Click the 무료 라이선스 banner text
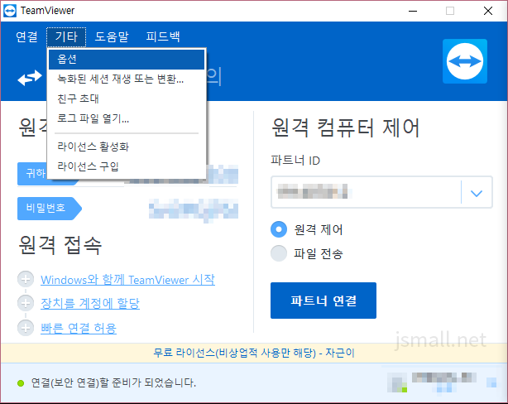The height and width of the screenshot is (404, 508). (x=254, y=353)
